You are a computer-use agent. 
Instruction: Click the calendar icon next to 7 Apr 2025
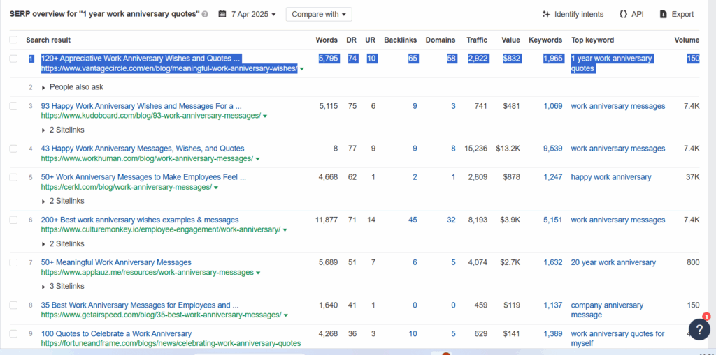point(222,14)
